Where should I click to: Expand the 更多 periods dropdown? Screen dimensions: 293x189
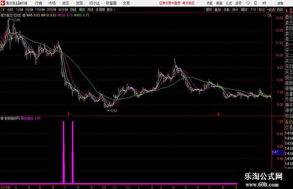tap(111, 10)
